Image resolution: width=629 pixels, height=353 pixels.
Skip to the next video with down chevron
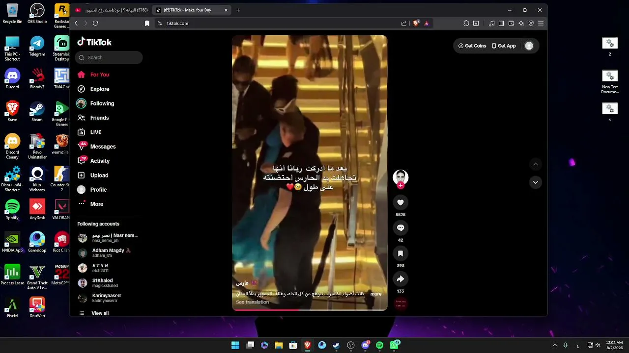[x=536, y=182]
